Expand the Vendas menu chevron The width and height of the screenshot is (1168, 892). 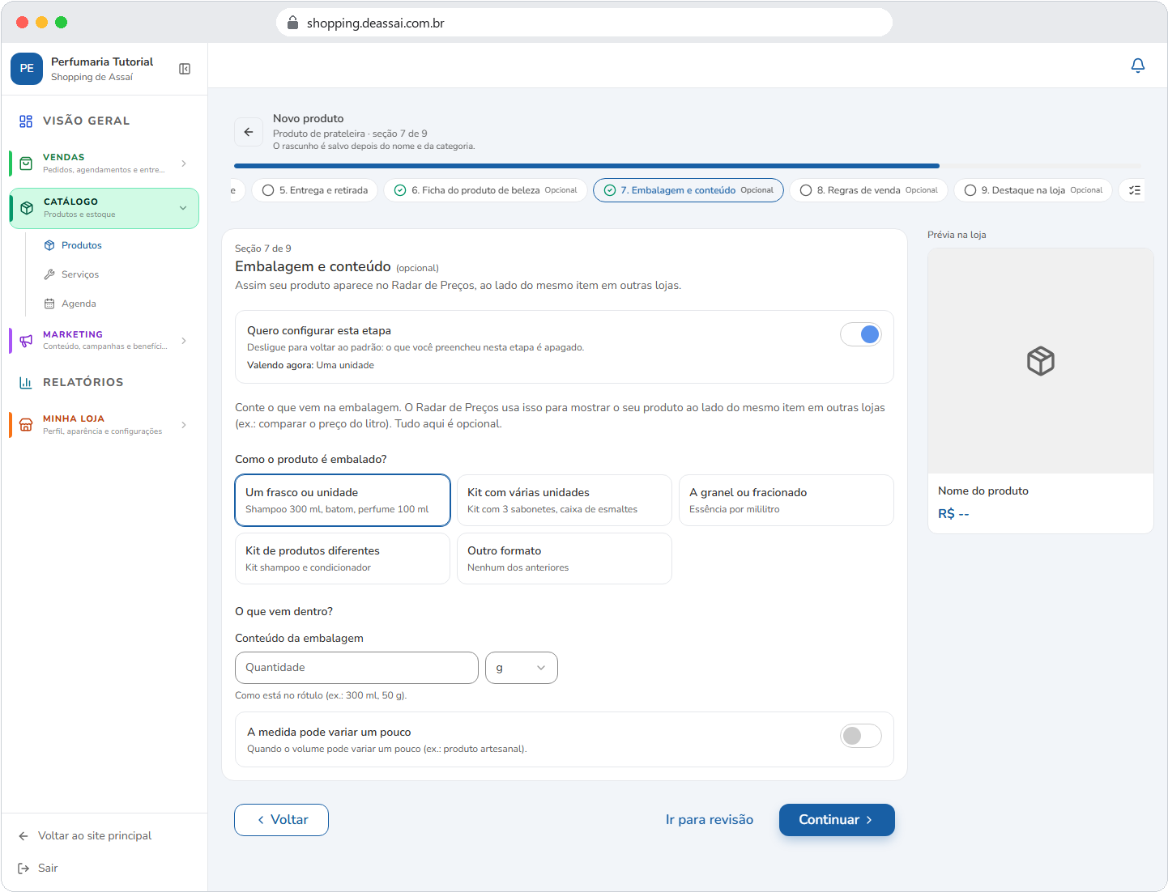point(184,164)
